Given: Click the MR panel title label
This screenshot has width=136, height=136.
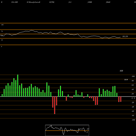Looking at the screenshot, I should (x=121, y=71).
